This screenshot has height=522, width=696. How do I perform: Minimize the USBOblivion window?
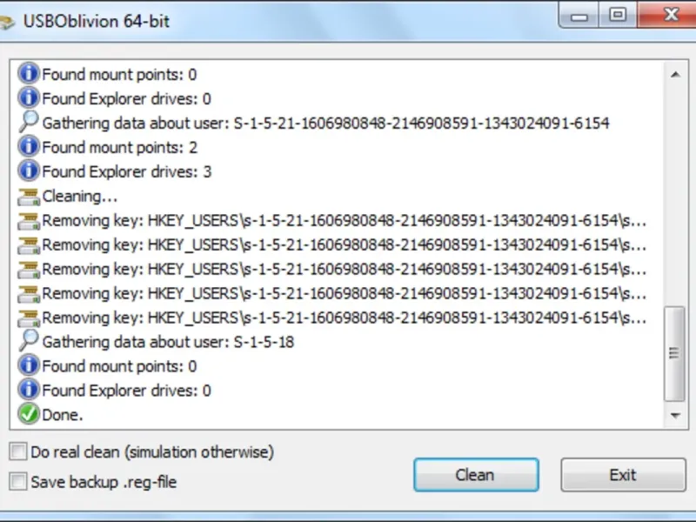point(579,16)
